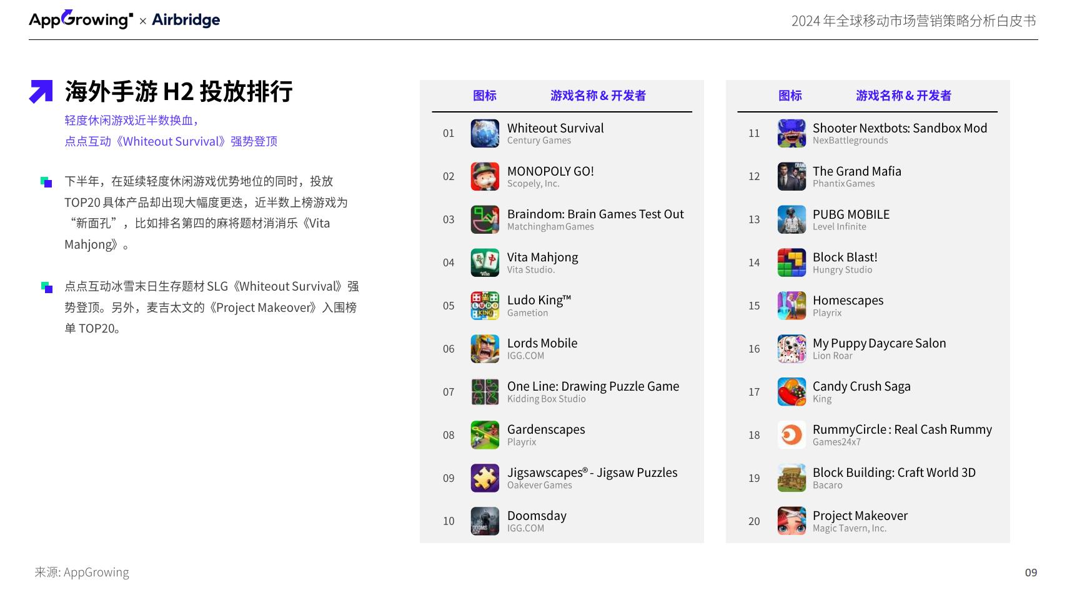Click the Candy Crush Saga title text
Viewport: 1067px width, 600px height.
[861, 386]
